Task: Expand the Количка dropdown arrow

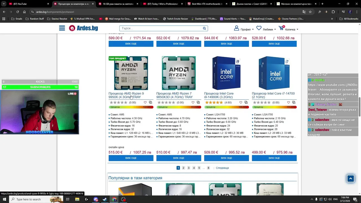Action: (297, 29)
